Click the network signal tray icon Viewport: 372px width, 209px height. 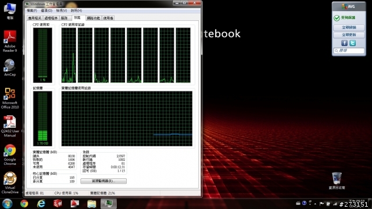click(335, 204)
